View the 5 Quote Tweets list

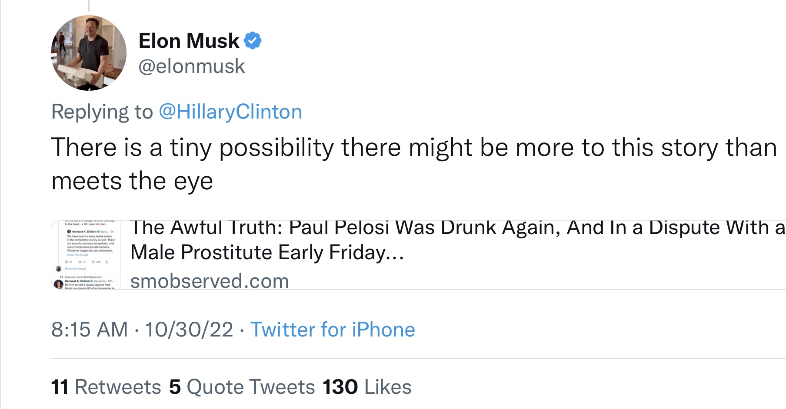pos(242,387)
